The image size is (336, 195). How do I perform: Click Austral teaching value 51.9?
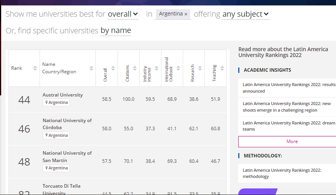[x=215, y=99]
